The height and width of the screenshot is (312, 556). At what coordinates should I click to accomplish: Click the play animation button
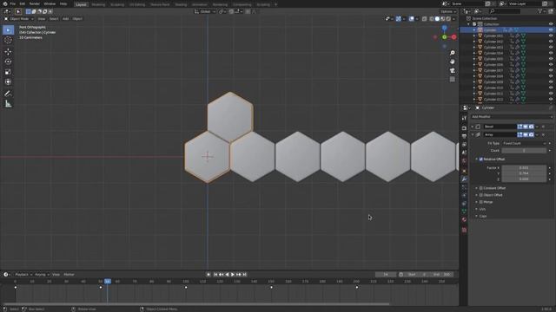233,275
